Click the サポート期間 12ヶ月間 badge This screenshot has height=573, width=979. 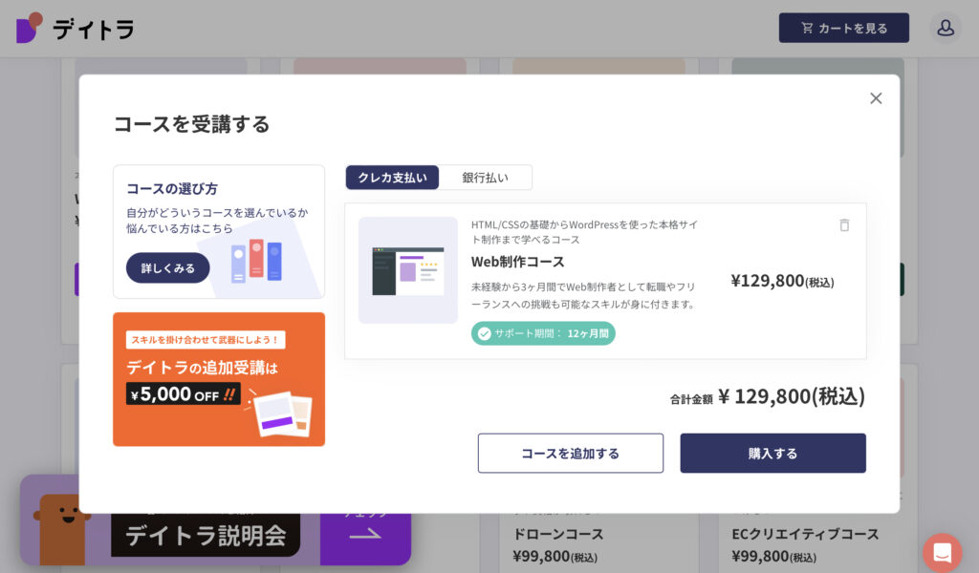[543, 333]
